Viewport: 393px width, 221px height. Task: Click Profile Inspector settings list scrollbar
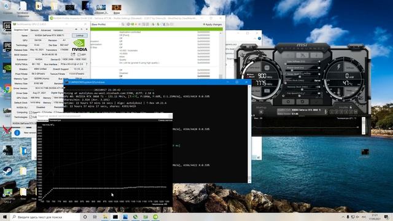click(x=220, y=54)
